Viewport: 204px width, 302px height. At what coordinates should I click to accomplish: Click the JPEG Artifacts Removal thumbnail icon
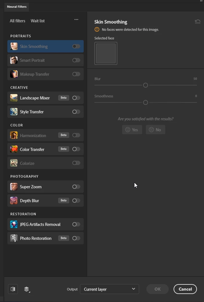coord(14,224)
